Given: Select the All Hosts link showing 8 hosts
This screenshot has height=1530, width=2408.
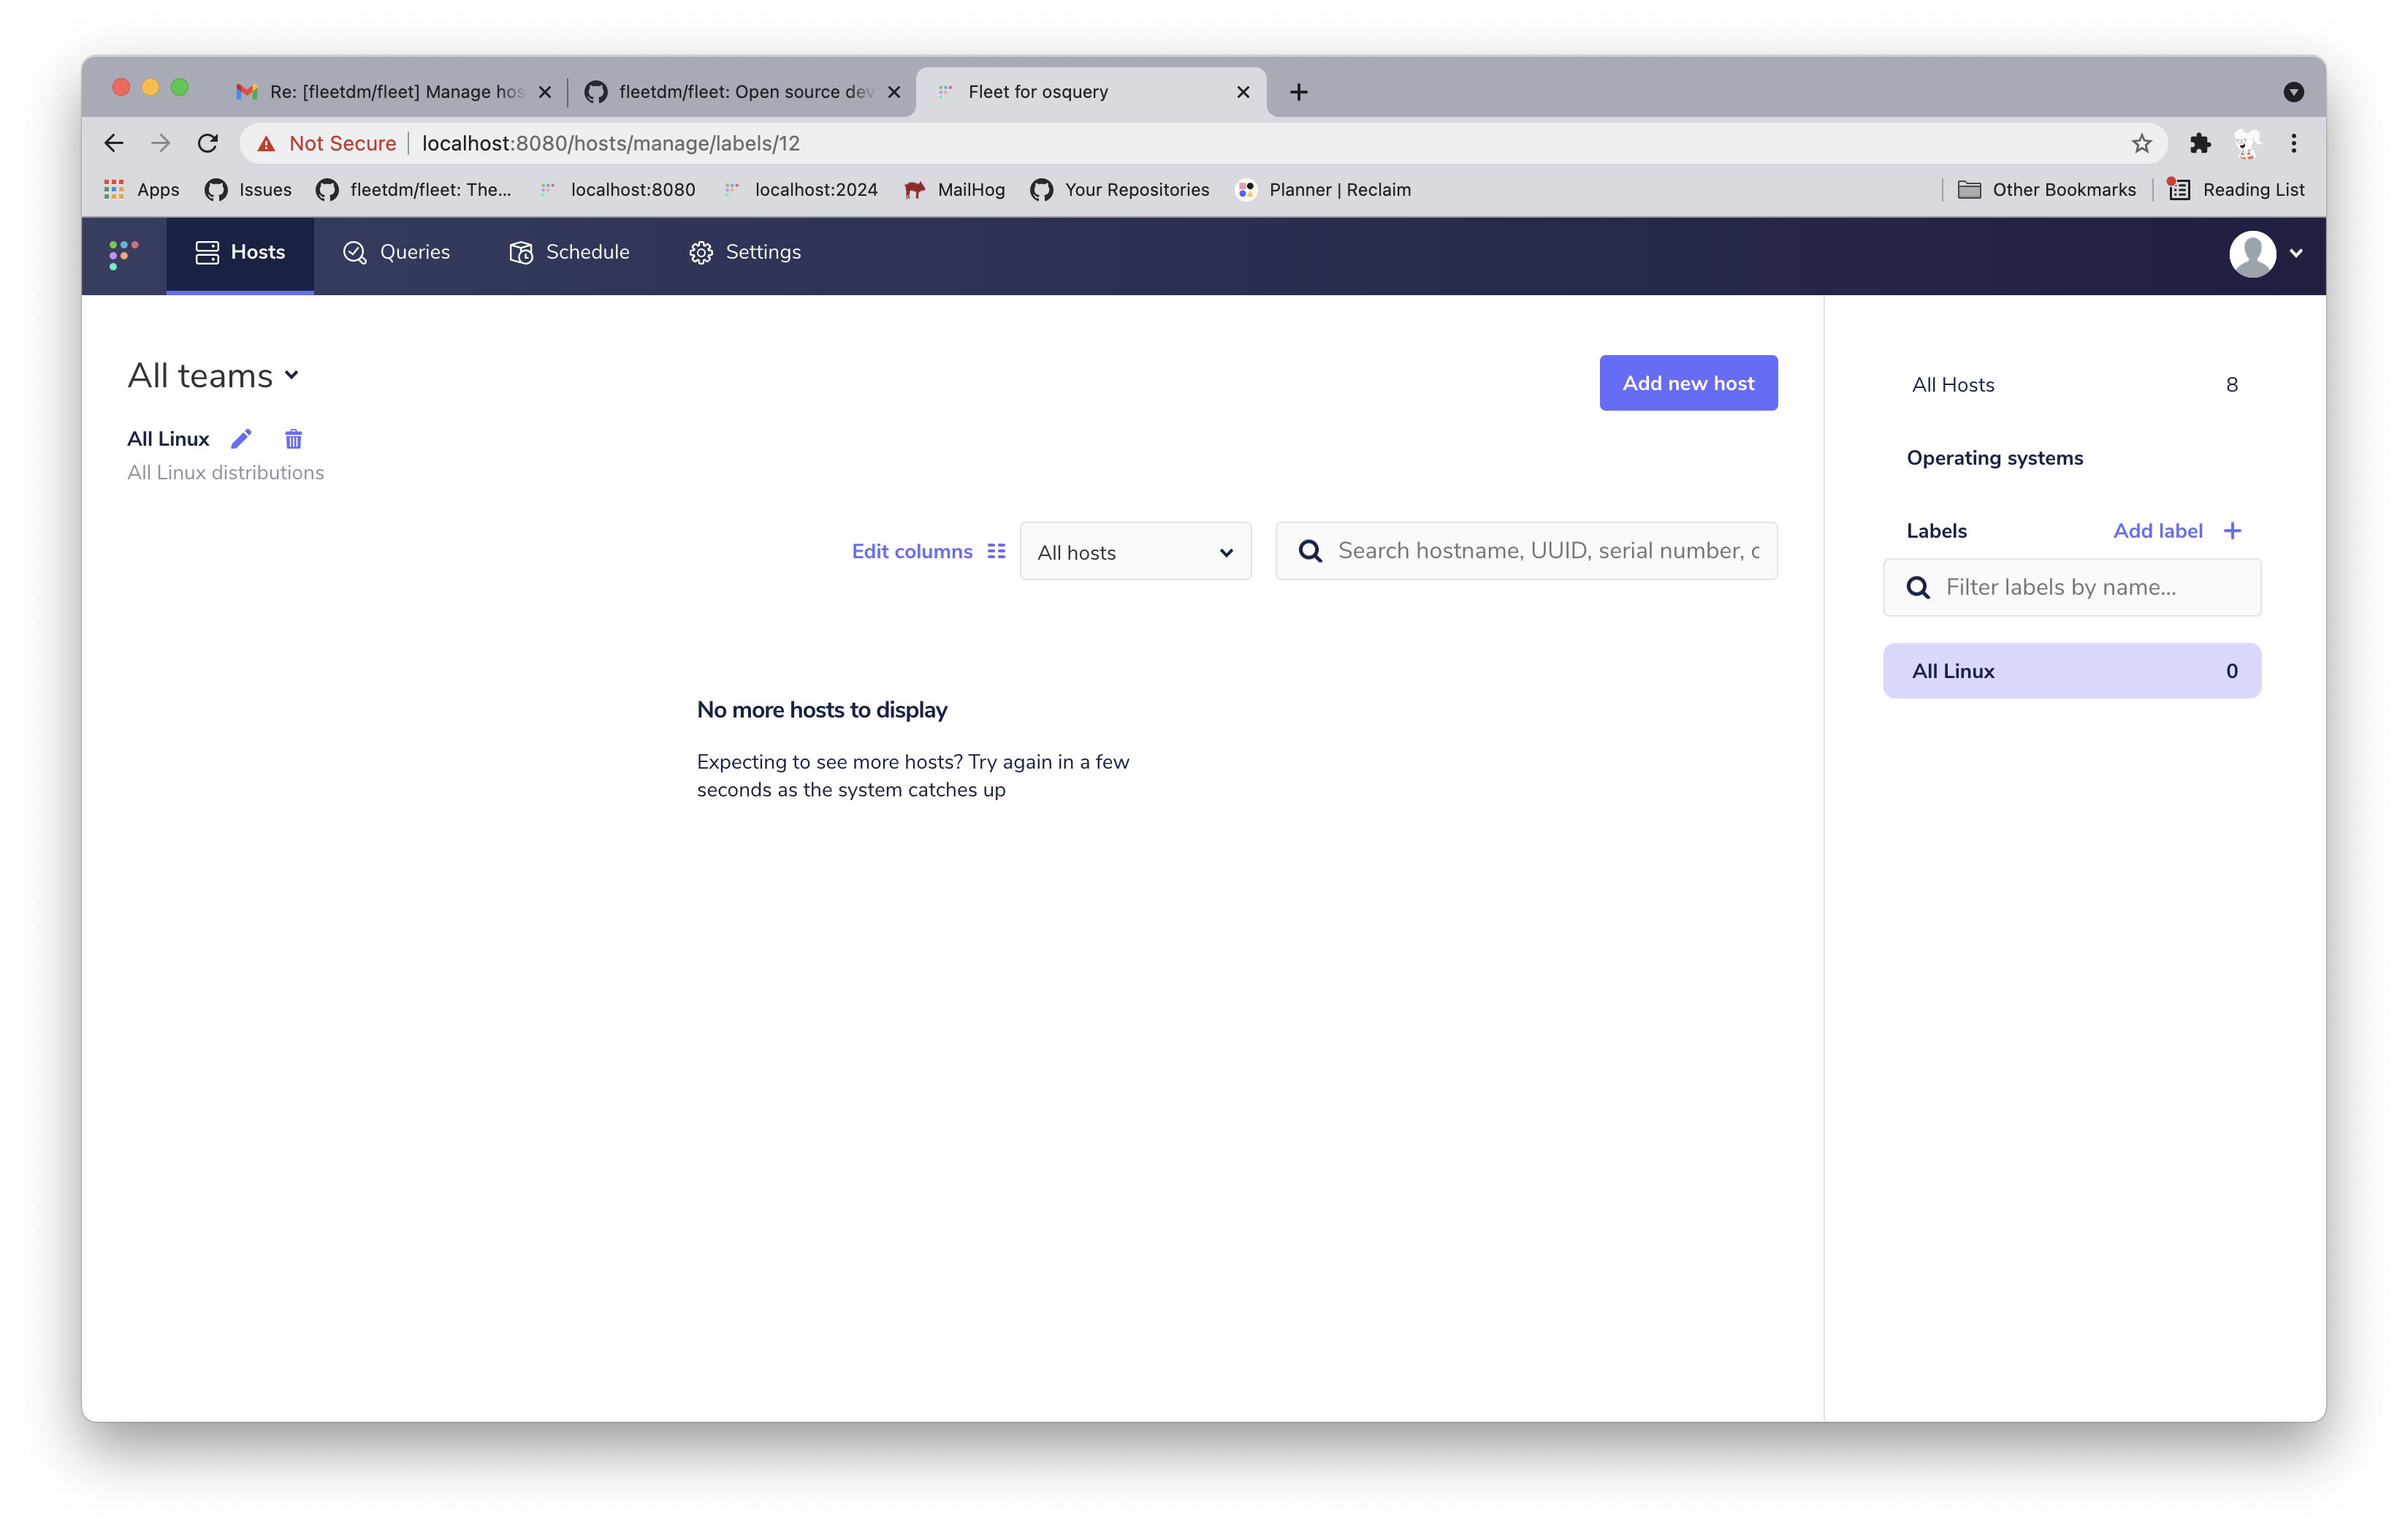Looking at the screenshot, I should coord(1953,384).
